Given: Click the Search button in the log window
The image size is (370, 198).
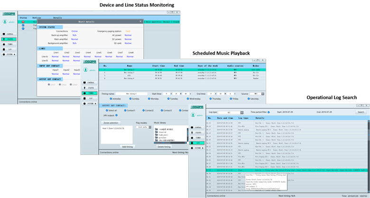Looking at the screenshot, I should coord(361,112).
